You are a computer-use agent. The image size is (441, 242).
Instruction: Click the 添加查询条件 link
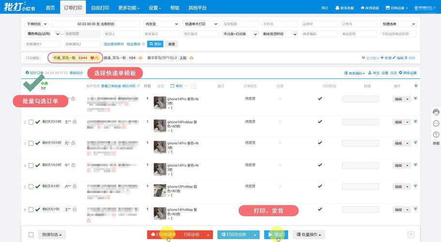(x=114, y=44)
